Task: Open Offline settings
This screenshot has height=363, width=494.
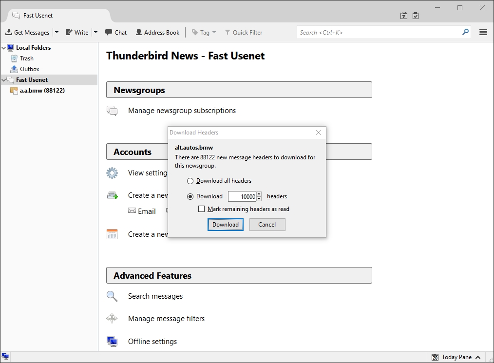Action: tap(152, 341)
